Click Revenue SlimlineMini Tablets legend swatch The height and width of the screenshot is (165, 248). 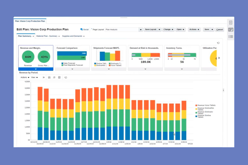(x=196, y=109)
